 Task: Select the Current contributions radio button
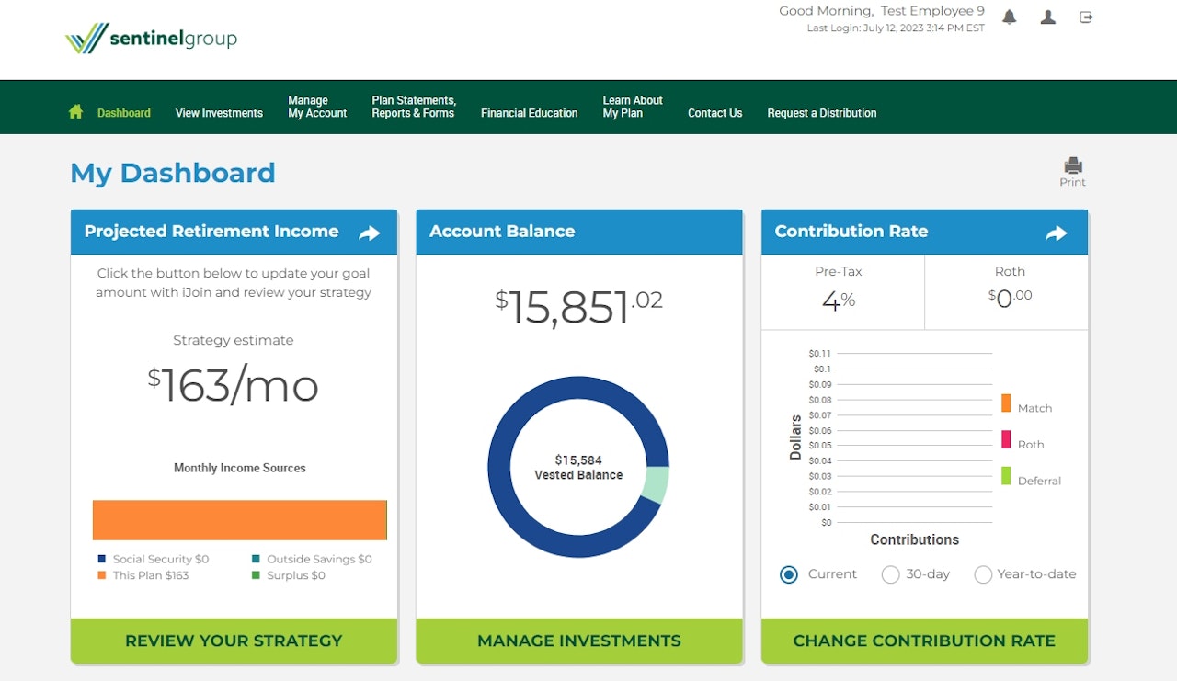tap(789, 574)
